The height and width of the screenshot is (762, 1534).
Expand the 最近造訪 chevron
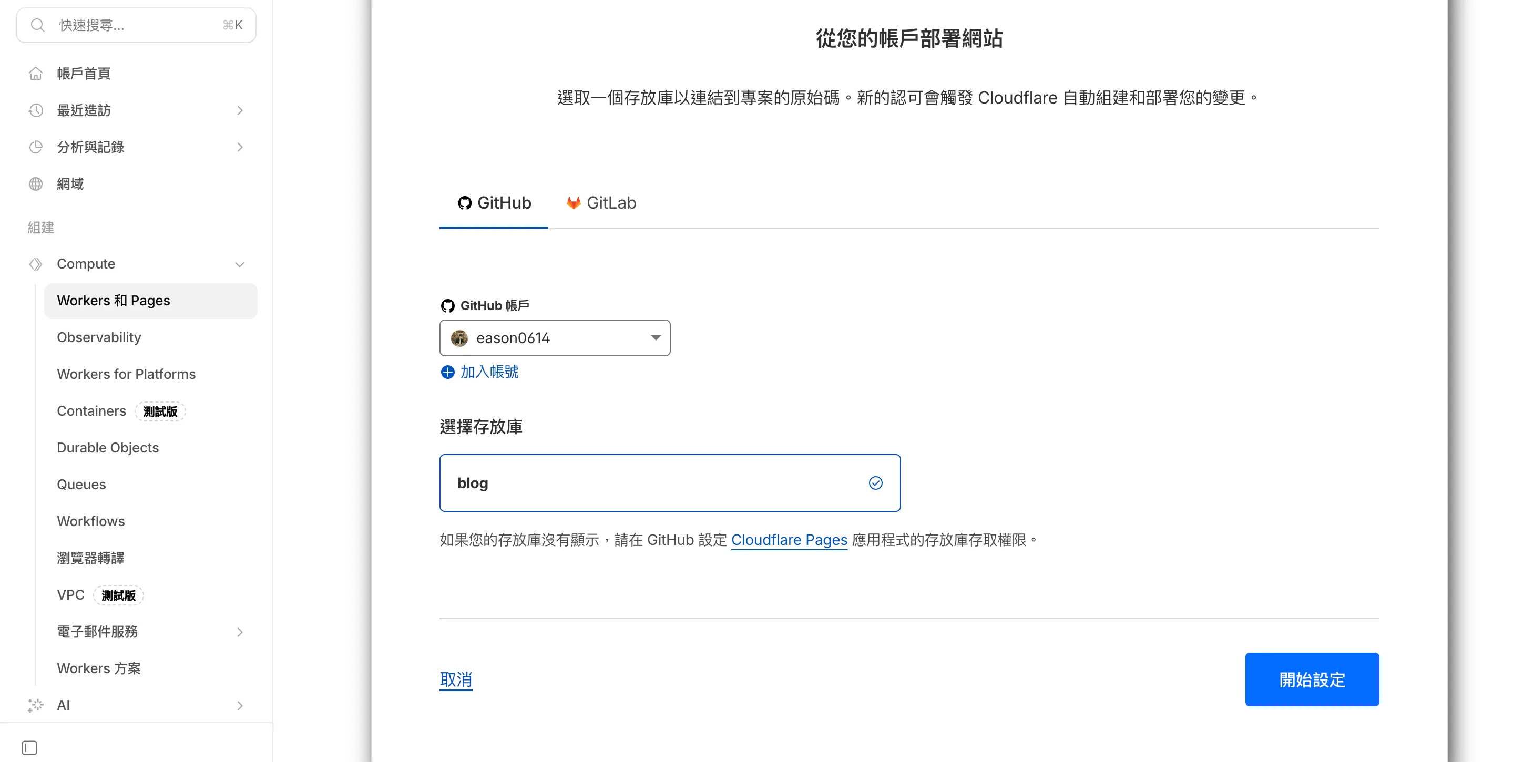tap(239, 111)
